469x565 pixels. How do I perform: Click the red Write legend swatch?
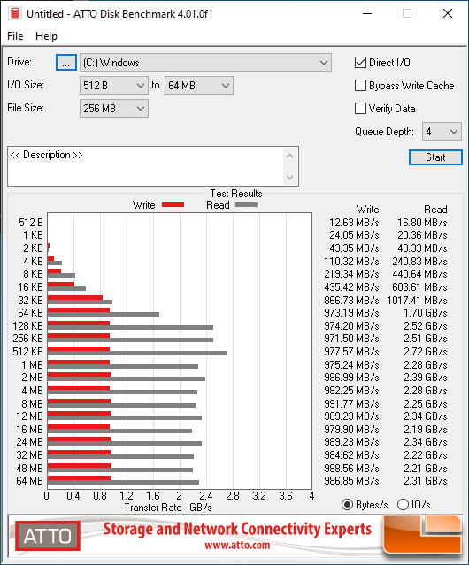click(x=173, y=204)
